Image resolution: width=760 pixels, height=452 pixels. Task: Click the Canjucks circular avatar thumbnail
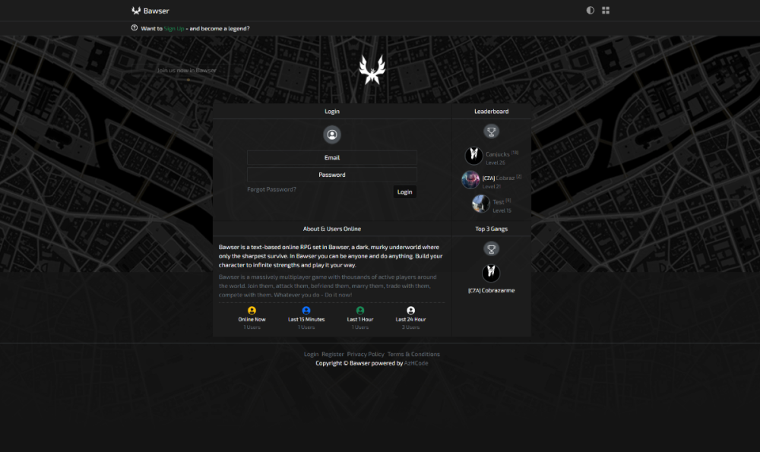click(471, 155)
